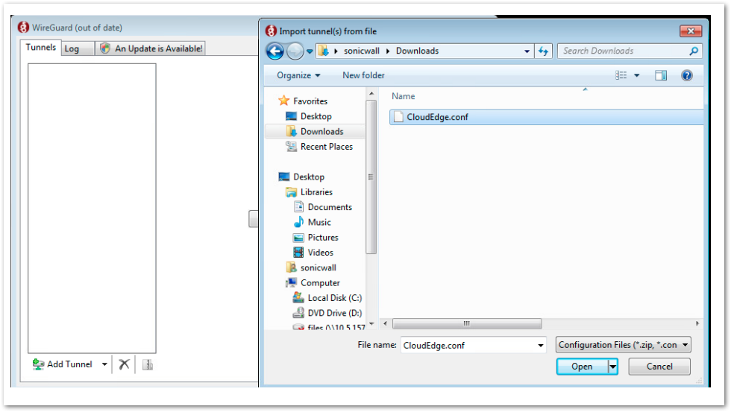Toggle the preview pane icon
731x412 pixels.
pyautogui.click(x=661, y=75)
